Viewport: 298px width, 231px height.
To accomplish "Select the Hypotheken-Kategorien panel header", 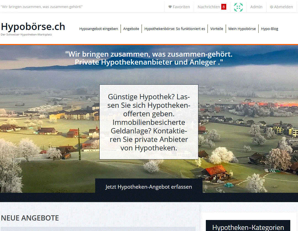I will pyautogui.click(x=248, y=226).
